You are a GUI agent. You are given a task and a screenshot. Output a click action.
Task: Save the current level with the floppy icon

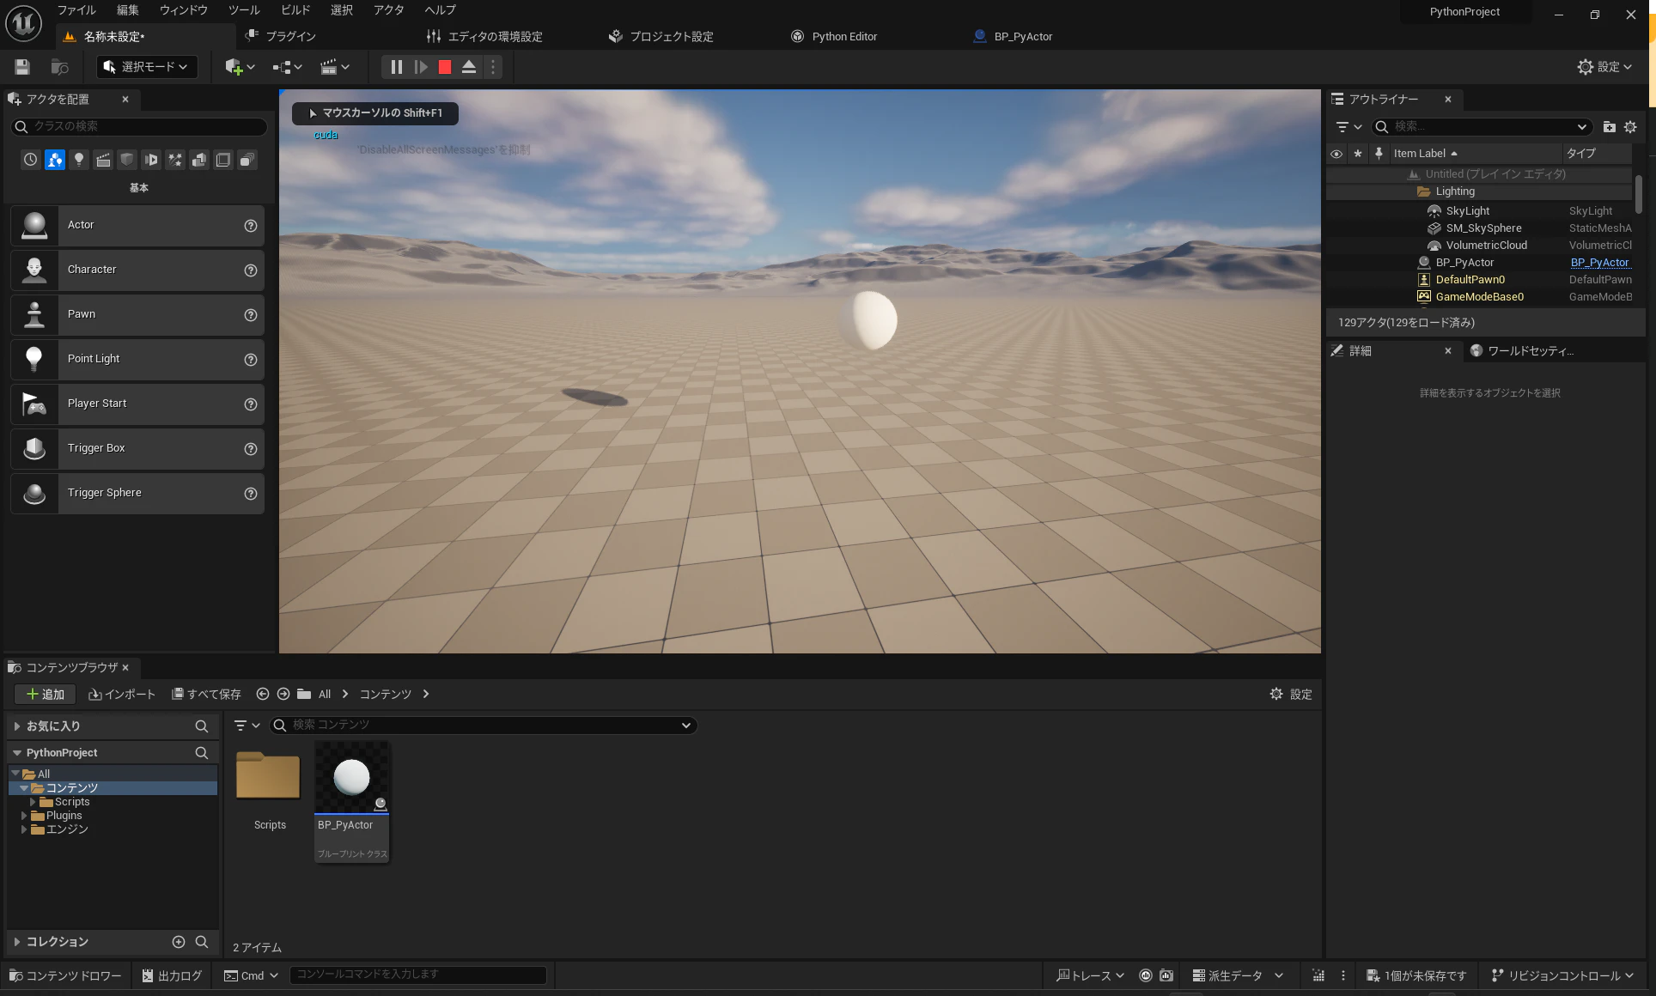[x=22, y=67]
